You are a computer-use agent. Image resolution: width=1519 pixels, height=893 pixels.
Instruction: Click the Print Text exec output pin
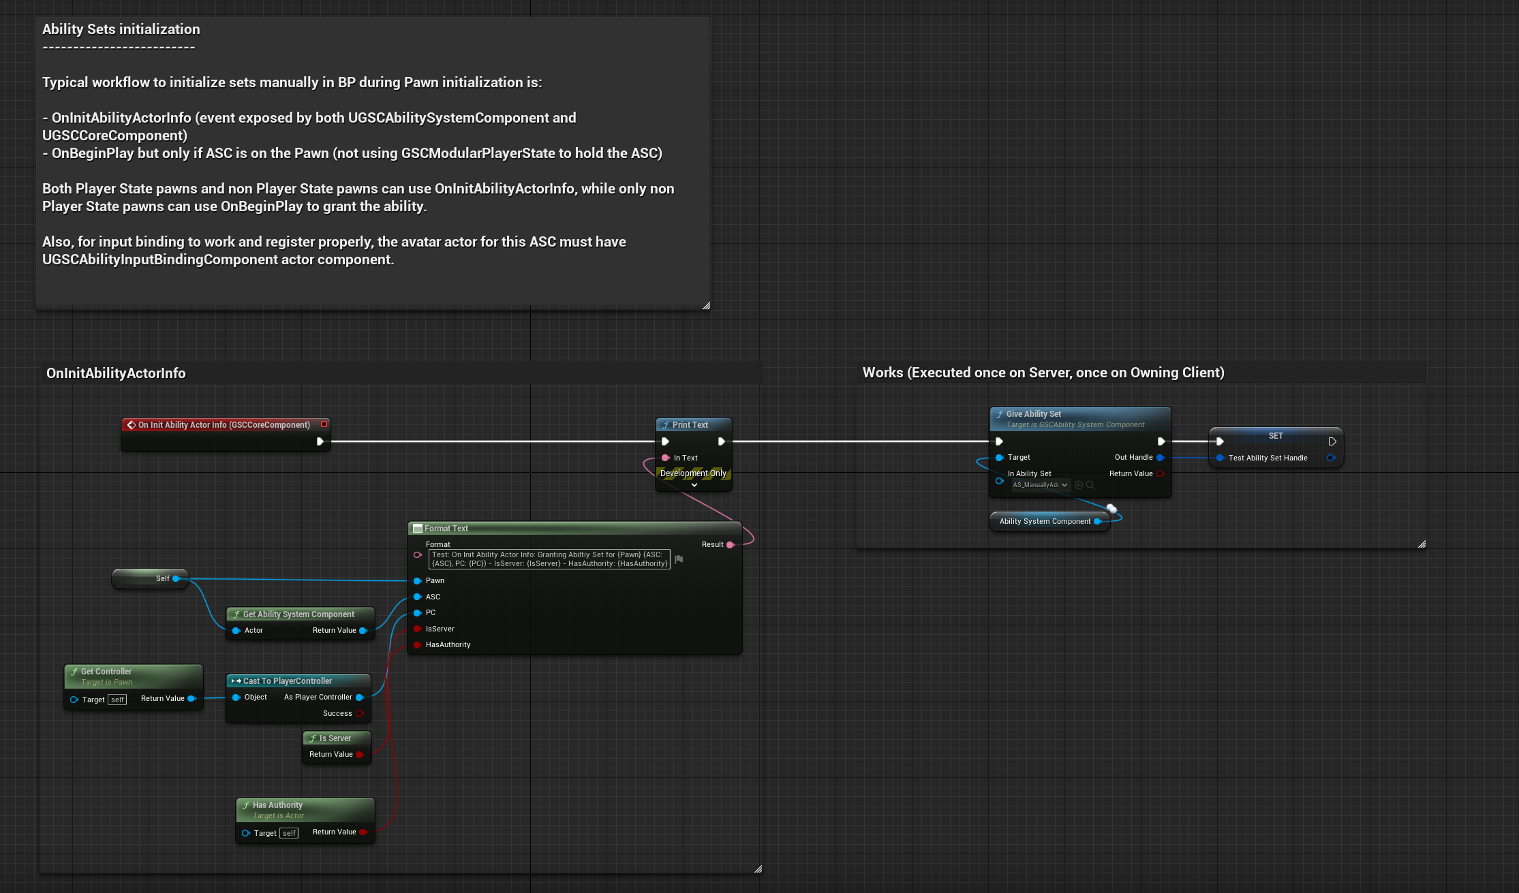(x=721, y=441)
